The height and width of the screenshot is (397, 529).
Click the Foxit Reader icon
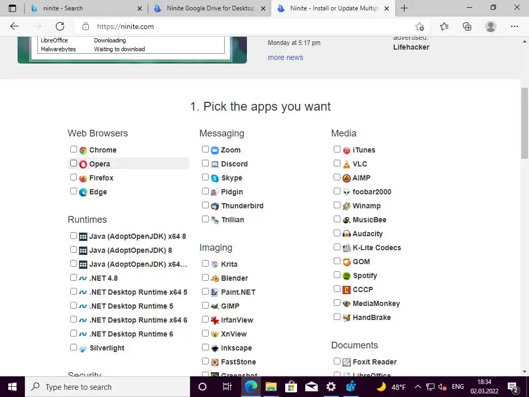tap(347, 362)
